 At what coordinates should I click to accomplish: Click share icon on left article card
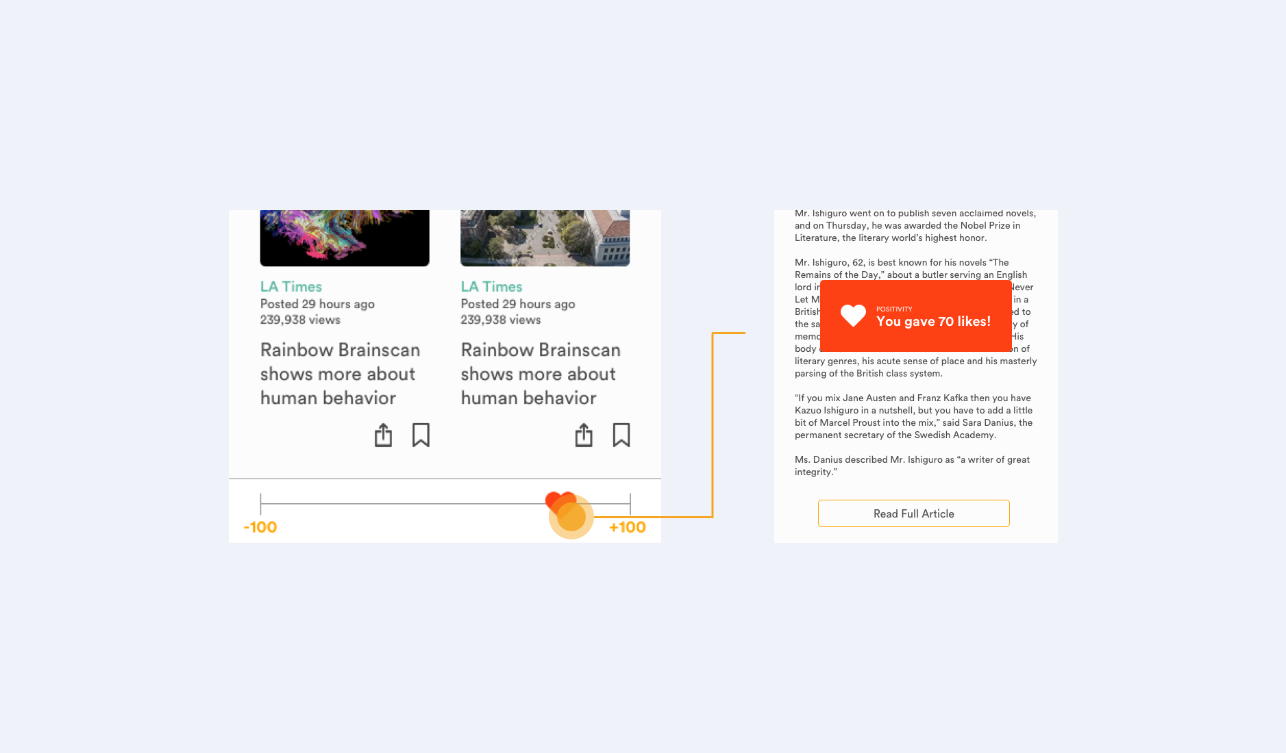[x=383, y=435]
